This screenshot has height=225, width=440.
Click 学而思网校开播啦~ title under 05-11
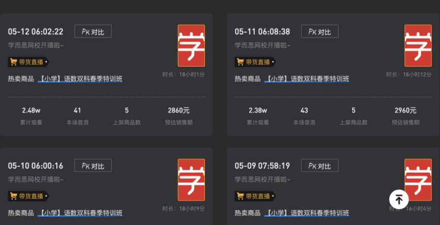[x=263, y=45]
